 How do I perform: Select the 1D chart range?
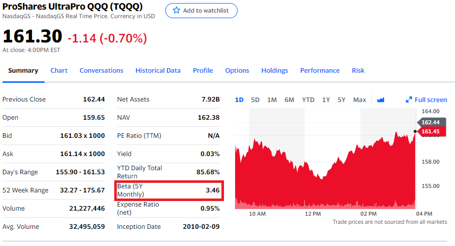tap(239, 100)
